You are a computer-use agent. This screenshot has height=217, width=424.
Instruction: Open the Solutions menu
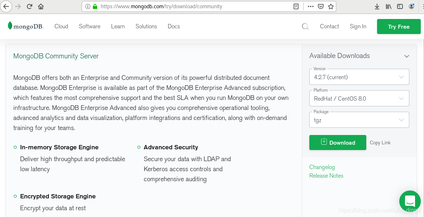(x=146, y=26)
